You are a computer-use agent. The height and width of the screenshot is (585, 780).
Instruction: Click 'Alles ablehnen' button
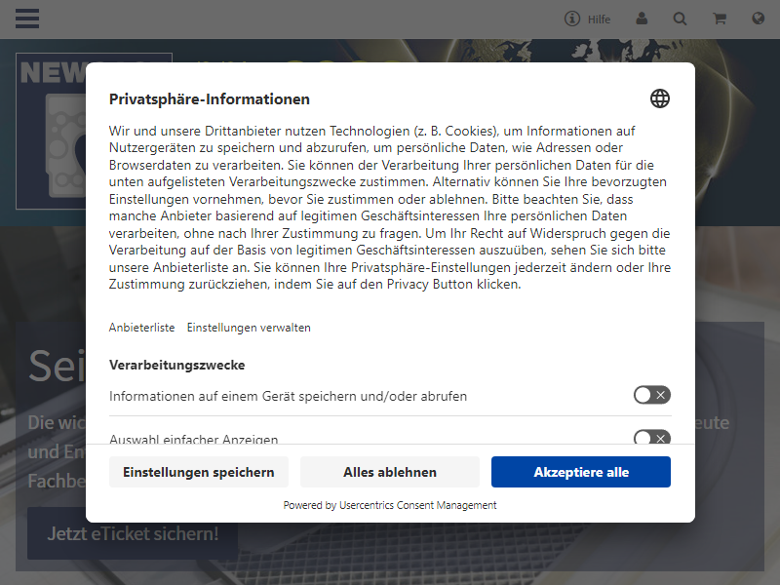pos(390,472)
